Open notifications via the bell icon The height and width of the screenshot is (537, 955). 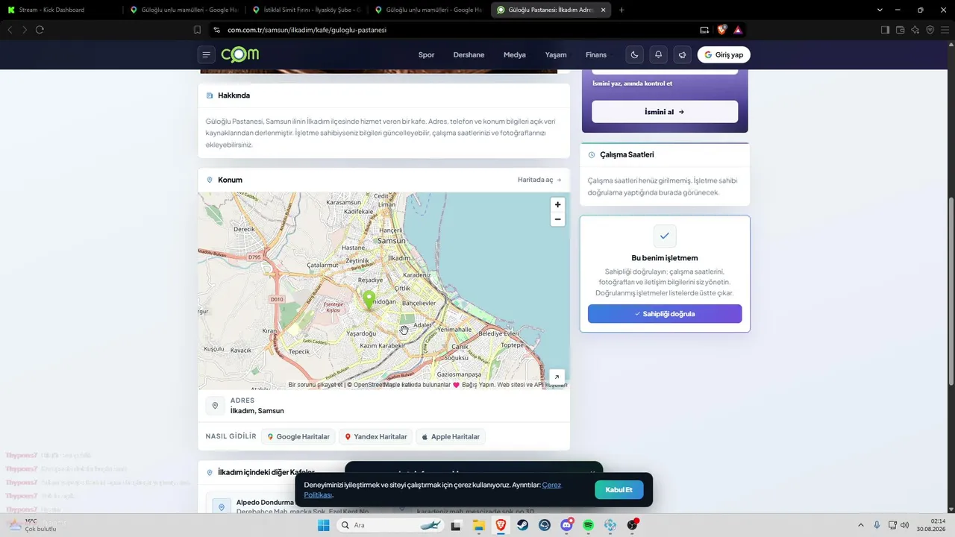(658, 54)
